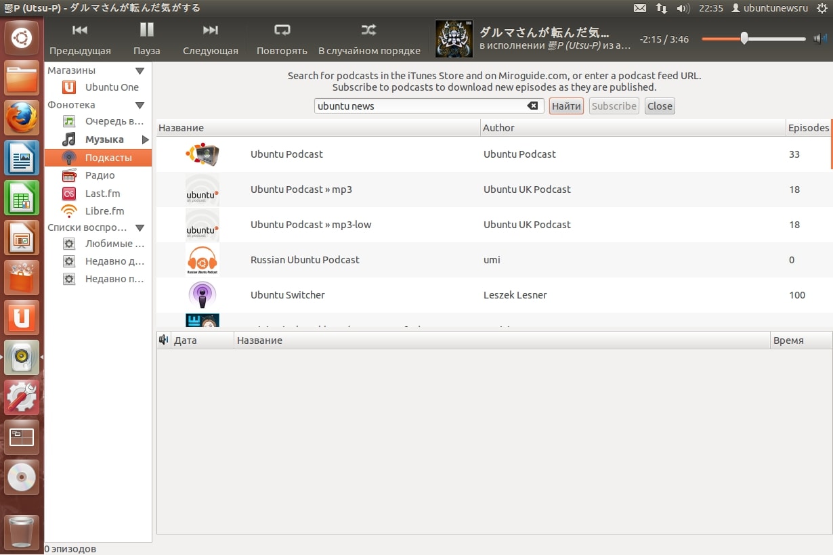This screenshot has height=555, width=833.
Task: Open LibreOffice Writer from launcher
Action: [22, 158]
